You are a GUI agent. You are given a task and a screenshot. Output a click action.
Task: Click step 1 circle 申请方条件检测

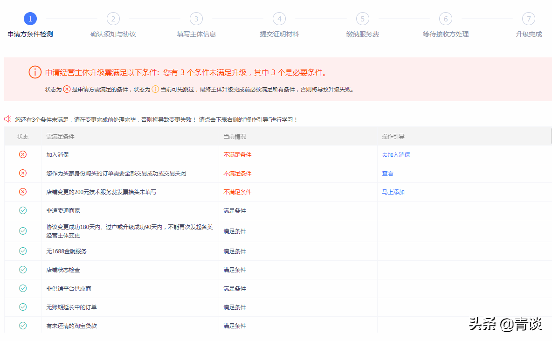point(30,19)
